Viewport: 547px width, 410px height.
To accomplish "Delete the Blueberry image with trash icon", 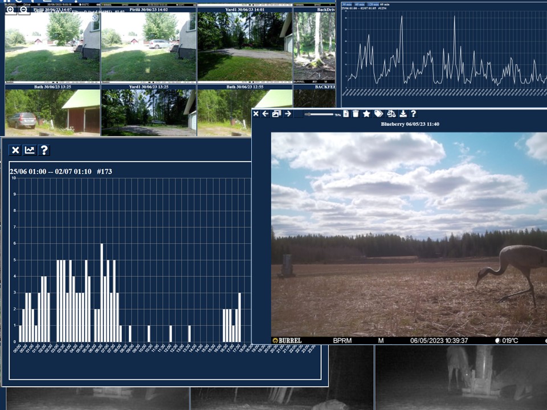I will tap(356, 114).
